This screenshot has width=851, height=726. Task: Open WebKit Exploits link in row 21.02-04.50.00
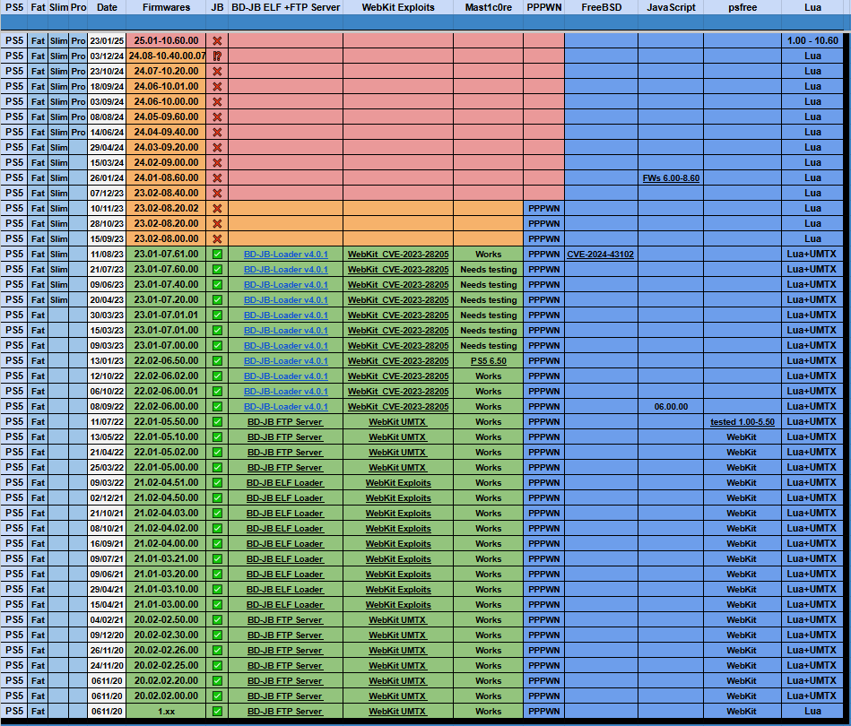[398, 497]
